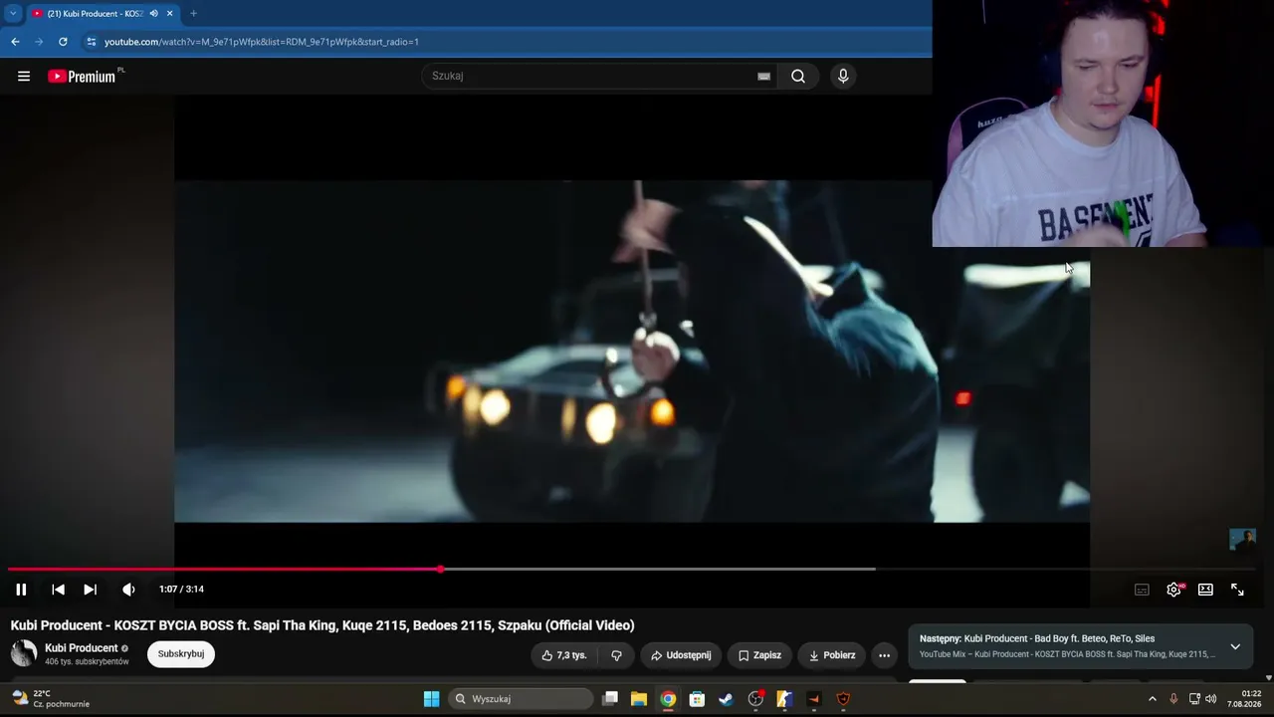Close the Kubi Producent tab
The width and height of the screenshot is (1274, 717).
click(170, 14)
